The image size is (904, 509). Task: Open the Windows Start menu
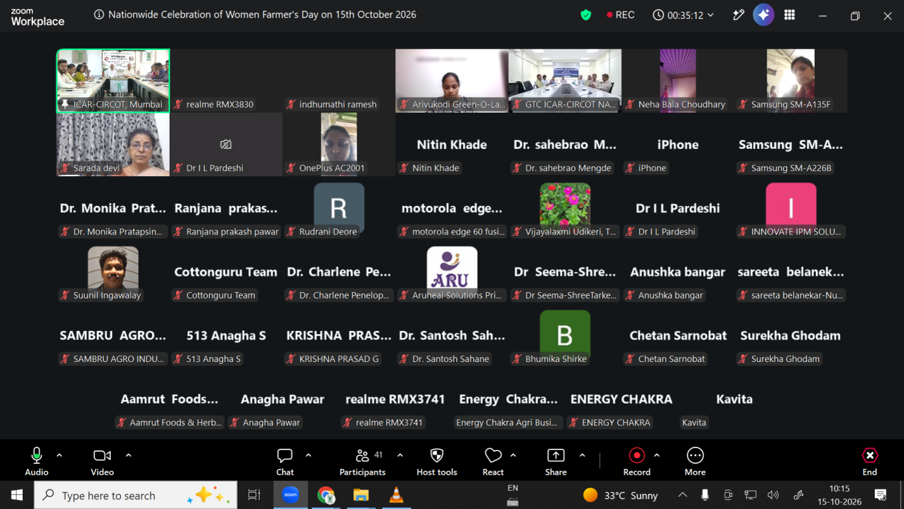[17, 495]
